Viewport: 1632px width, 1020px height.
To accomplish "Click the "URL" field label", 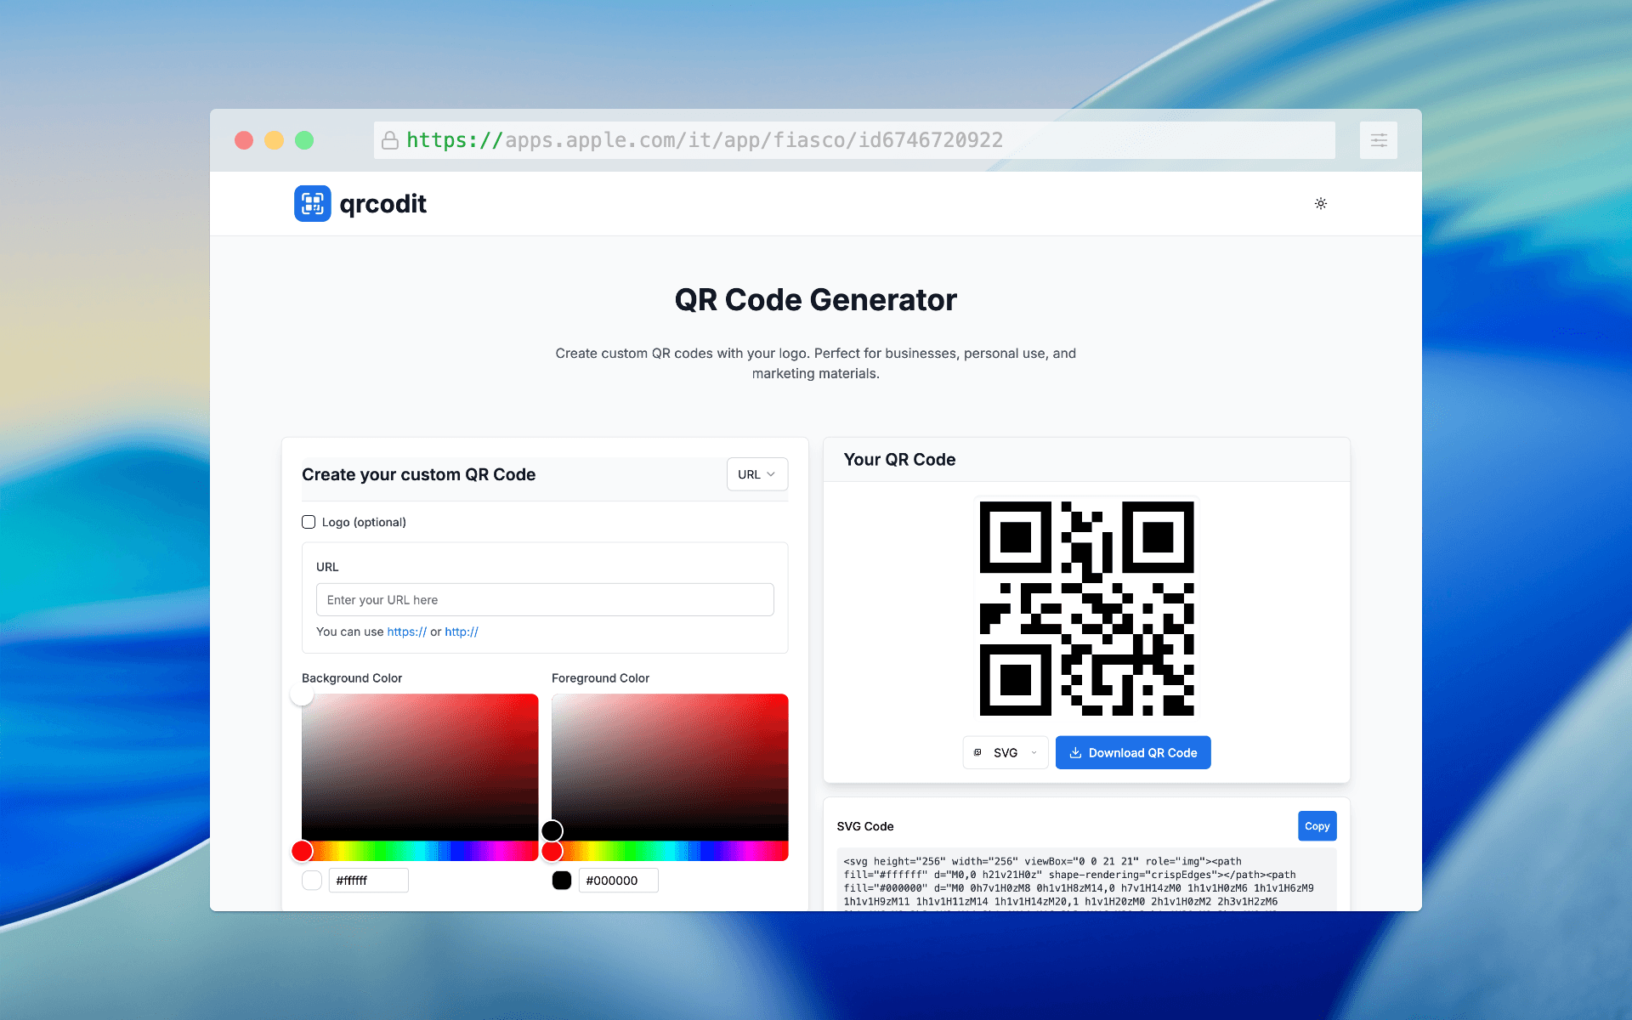I will pyautogui.click(x=327, y=567).
